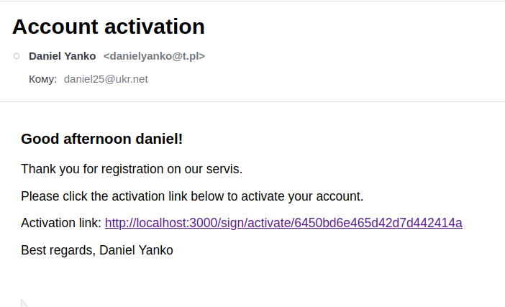Image resolution: width=505 pixels, height=307 pixels.
Task: Click the circle status icon beside Daniel Yanko
Action: (x=17, y=56)
